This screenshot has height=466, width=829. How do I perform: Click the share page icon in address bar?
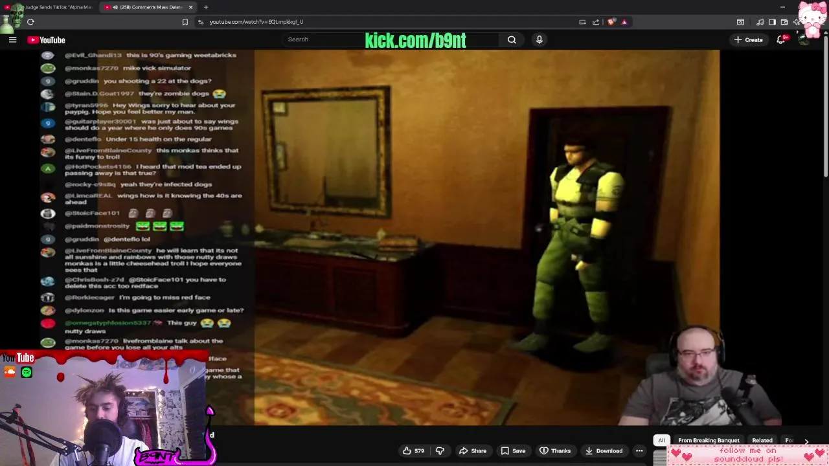pyautogui.click(x=596, y=22)
